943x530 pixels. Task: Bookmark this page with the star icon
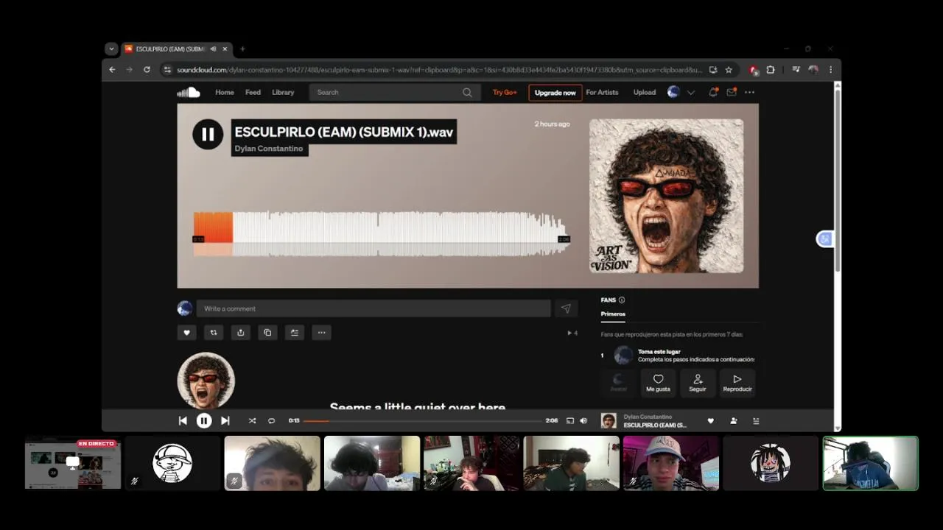tap(729, 70)
